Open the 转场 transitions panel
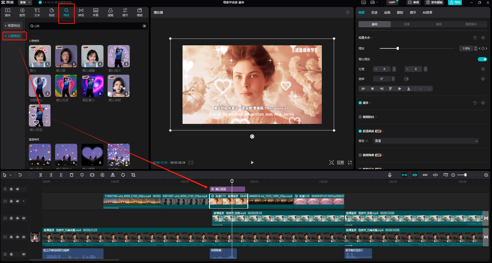 pos(81,12)
